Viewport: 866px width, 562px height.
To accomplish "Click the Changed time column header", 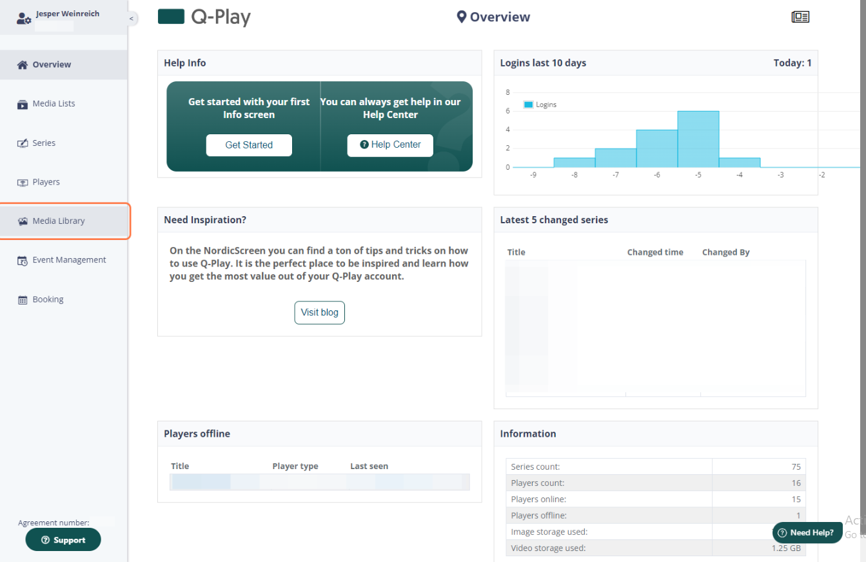I will click(655, 252).
